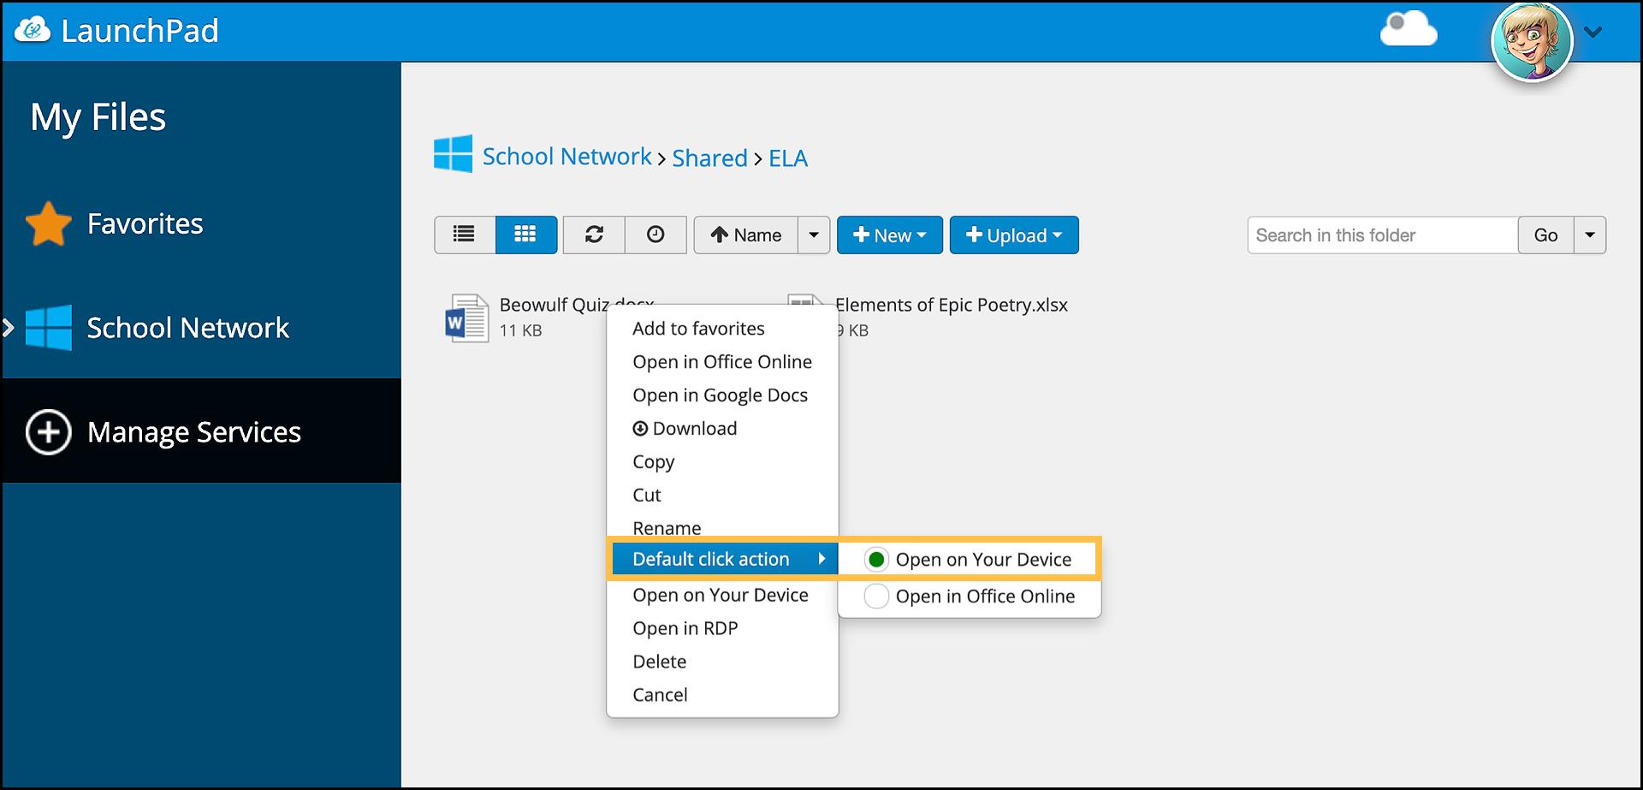
Task: Choose Add to favorites from context menu
Action: point(698,329)
